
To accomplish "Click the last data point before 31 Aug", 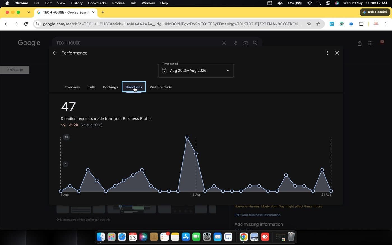I will tap(322, 170).
